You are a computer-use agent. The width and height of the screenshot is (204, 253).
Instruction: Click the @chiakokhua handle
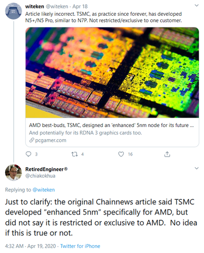pos(41,176)
